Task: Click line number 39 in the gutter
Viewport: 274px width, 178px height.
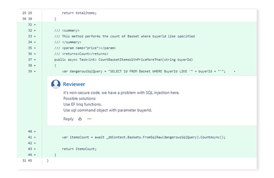Action: [30, 71]
